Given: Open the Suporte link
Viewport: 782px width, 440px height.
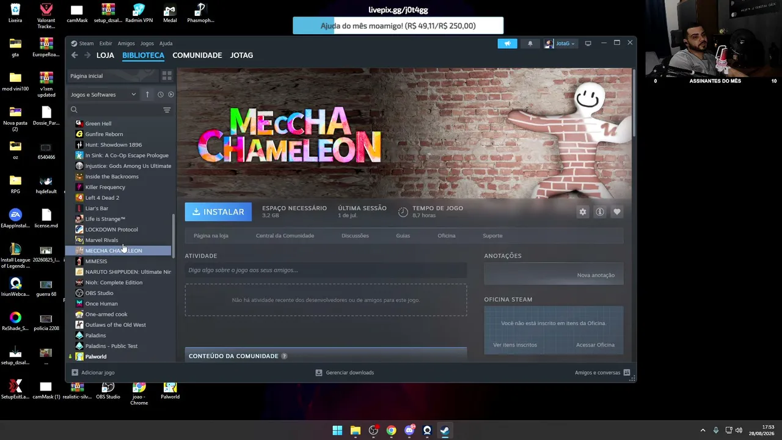Looking at the screenshot, I should click(x=492, y=236).
